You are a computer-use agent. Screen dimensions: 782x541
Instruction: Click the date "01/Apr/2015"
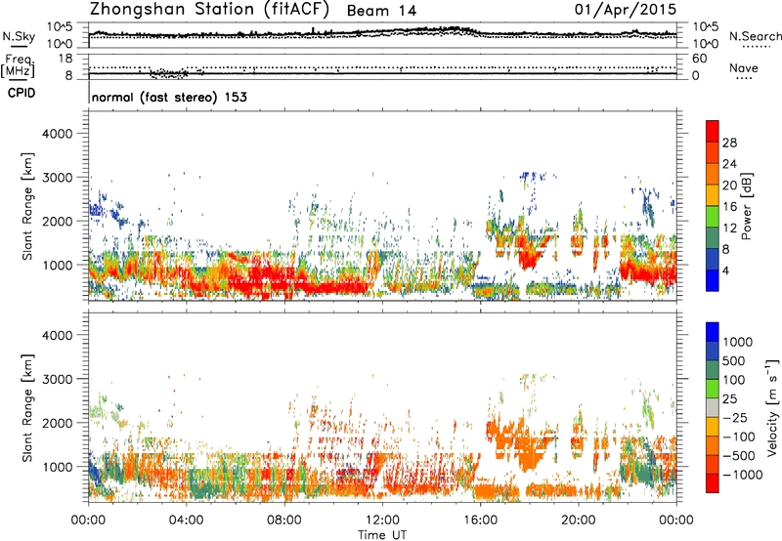tap(626, 10)
